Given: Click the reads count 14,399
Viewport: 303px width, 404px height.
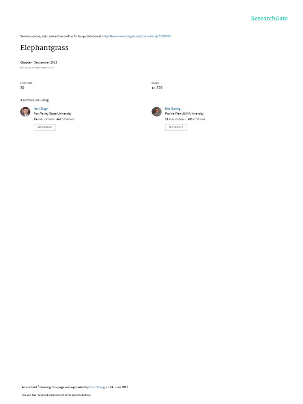Looking at the screenshot, I should (157, 88).
